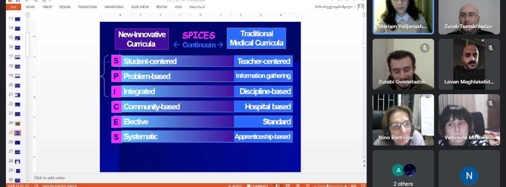Switch to the REVIEW tab
506x187 pixels.
161,7
